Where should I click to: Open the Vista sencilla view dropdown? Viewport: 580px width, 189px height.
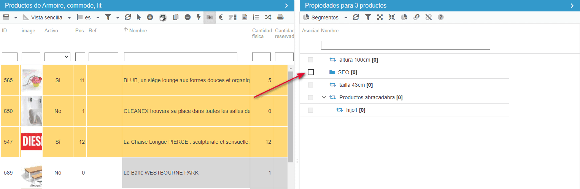click(47, 17)
